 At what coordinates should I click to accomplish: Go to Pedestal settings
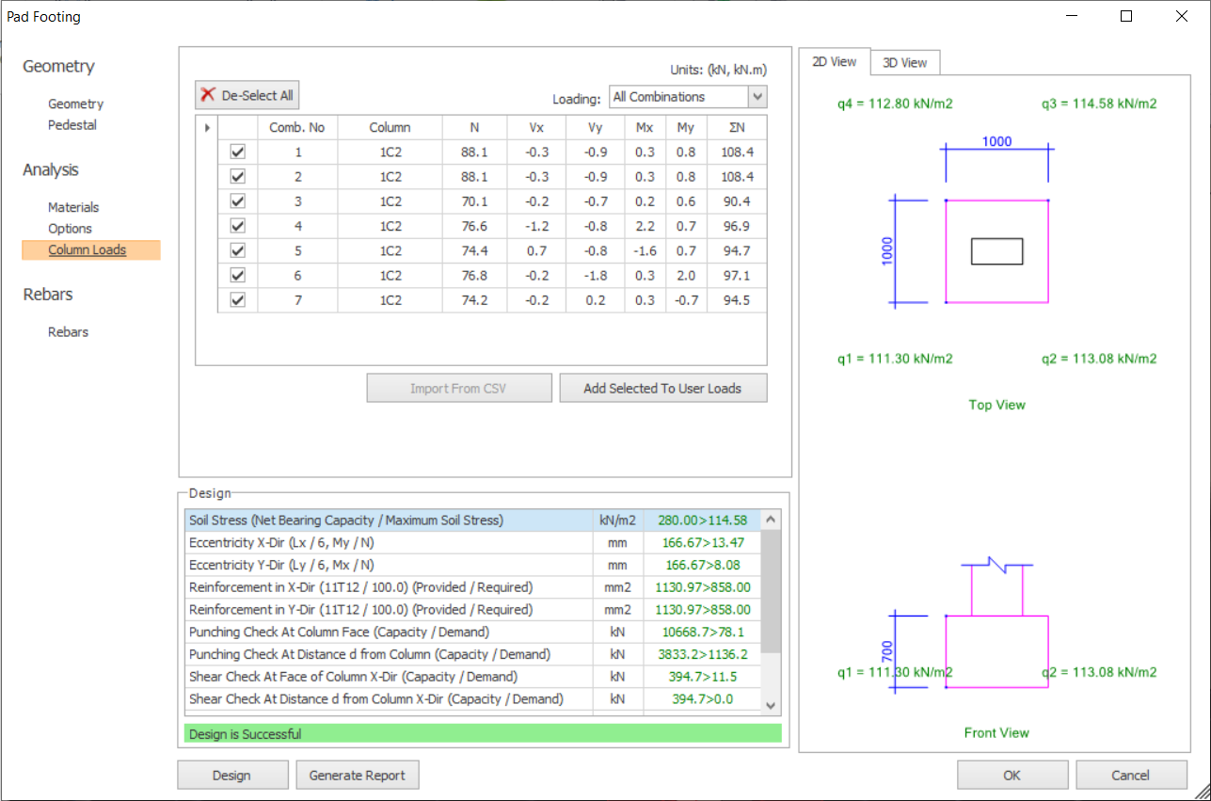[72, 125]
